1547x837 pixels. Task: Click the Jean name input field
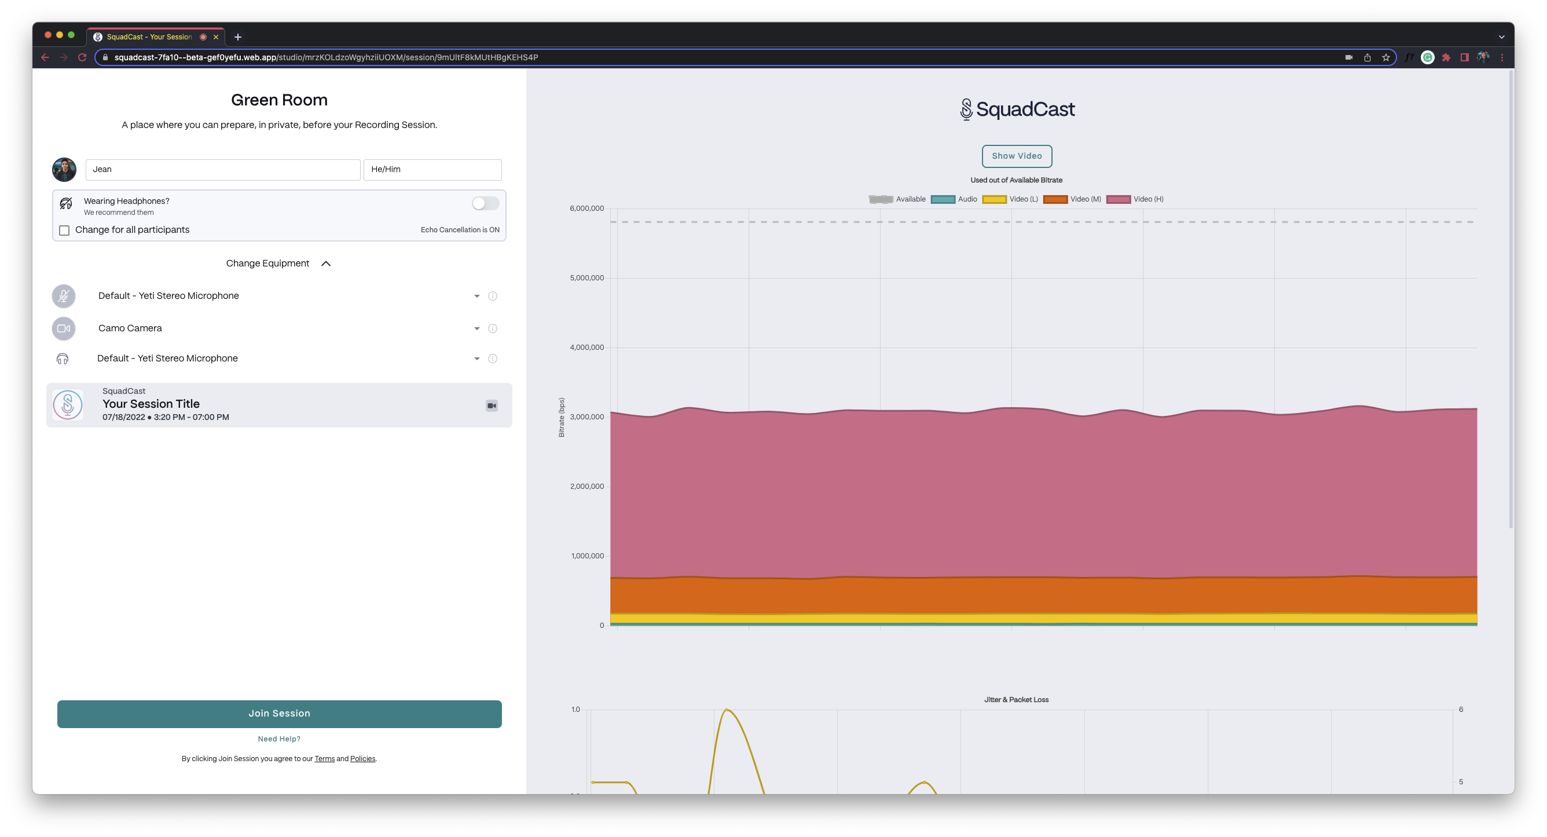pos(222,170)
